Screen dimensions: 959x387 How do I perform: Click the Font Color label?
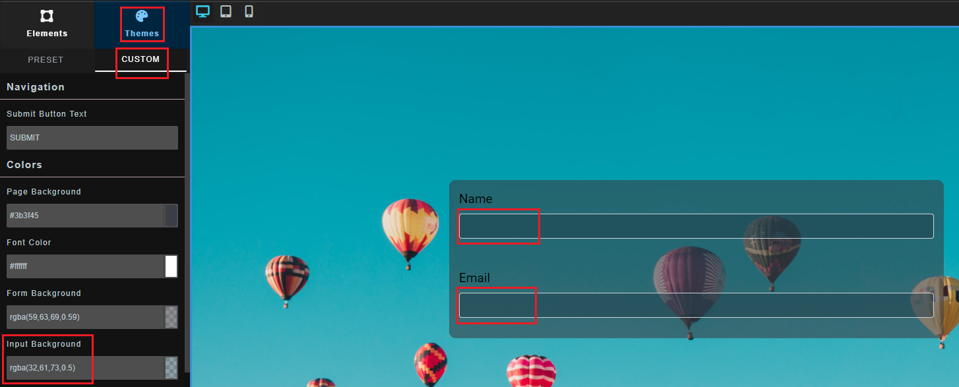[x=29, y=243]
